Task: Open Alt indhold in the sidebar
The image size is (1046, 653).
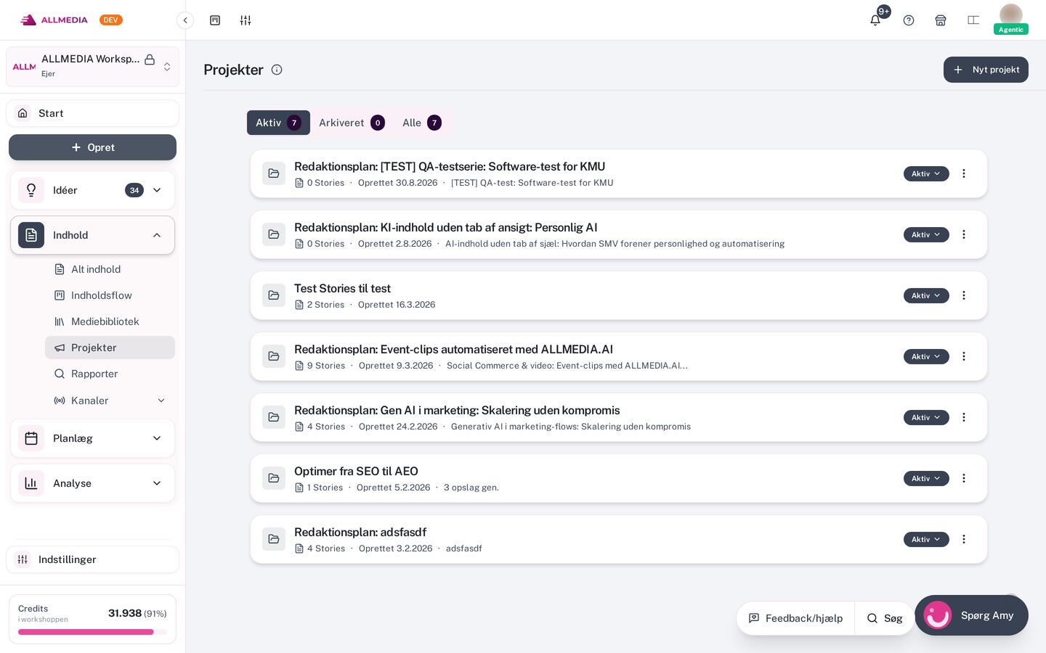Action: [x=110, y=269]
